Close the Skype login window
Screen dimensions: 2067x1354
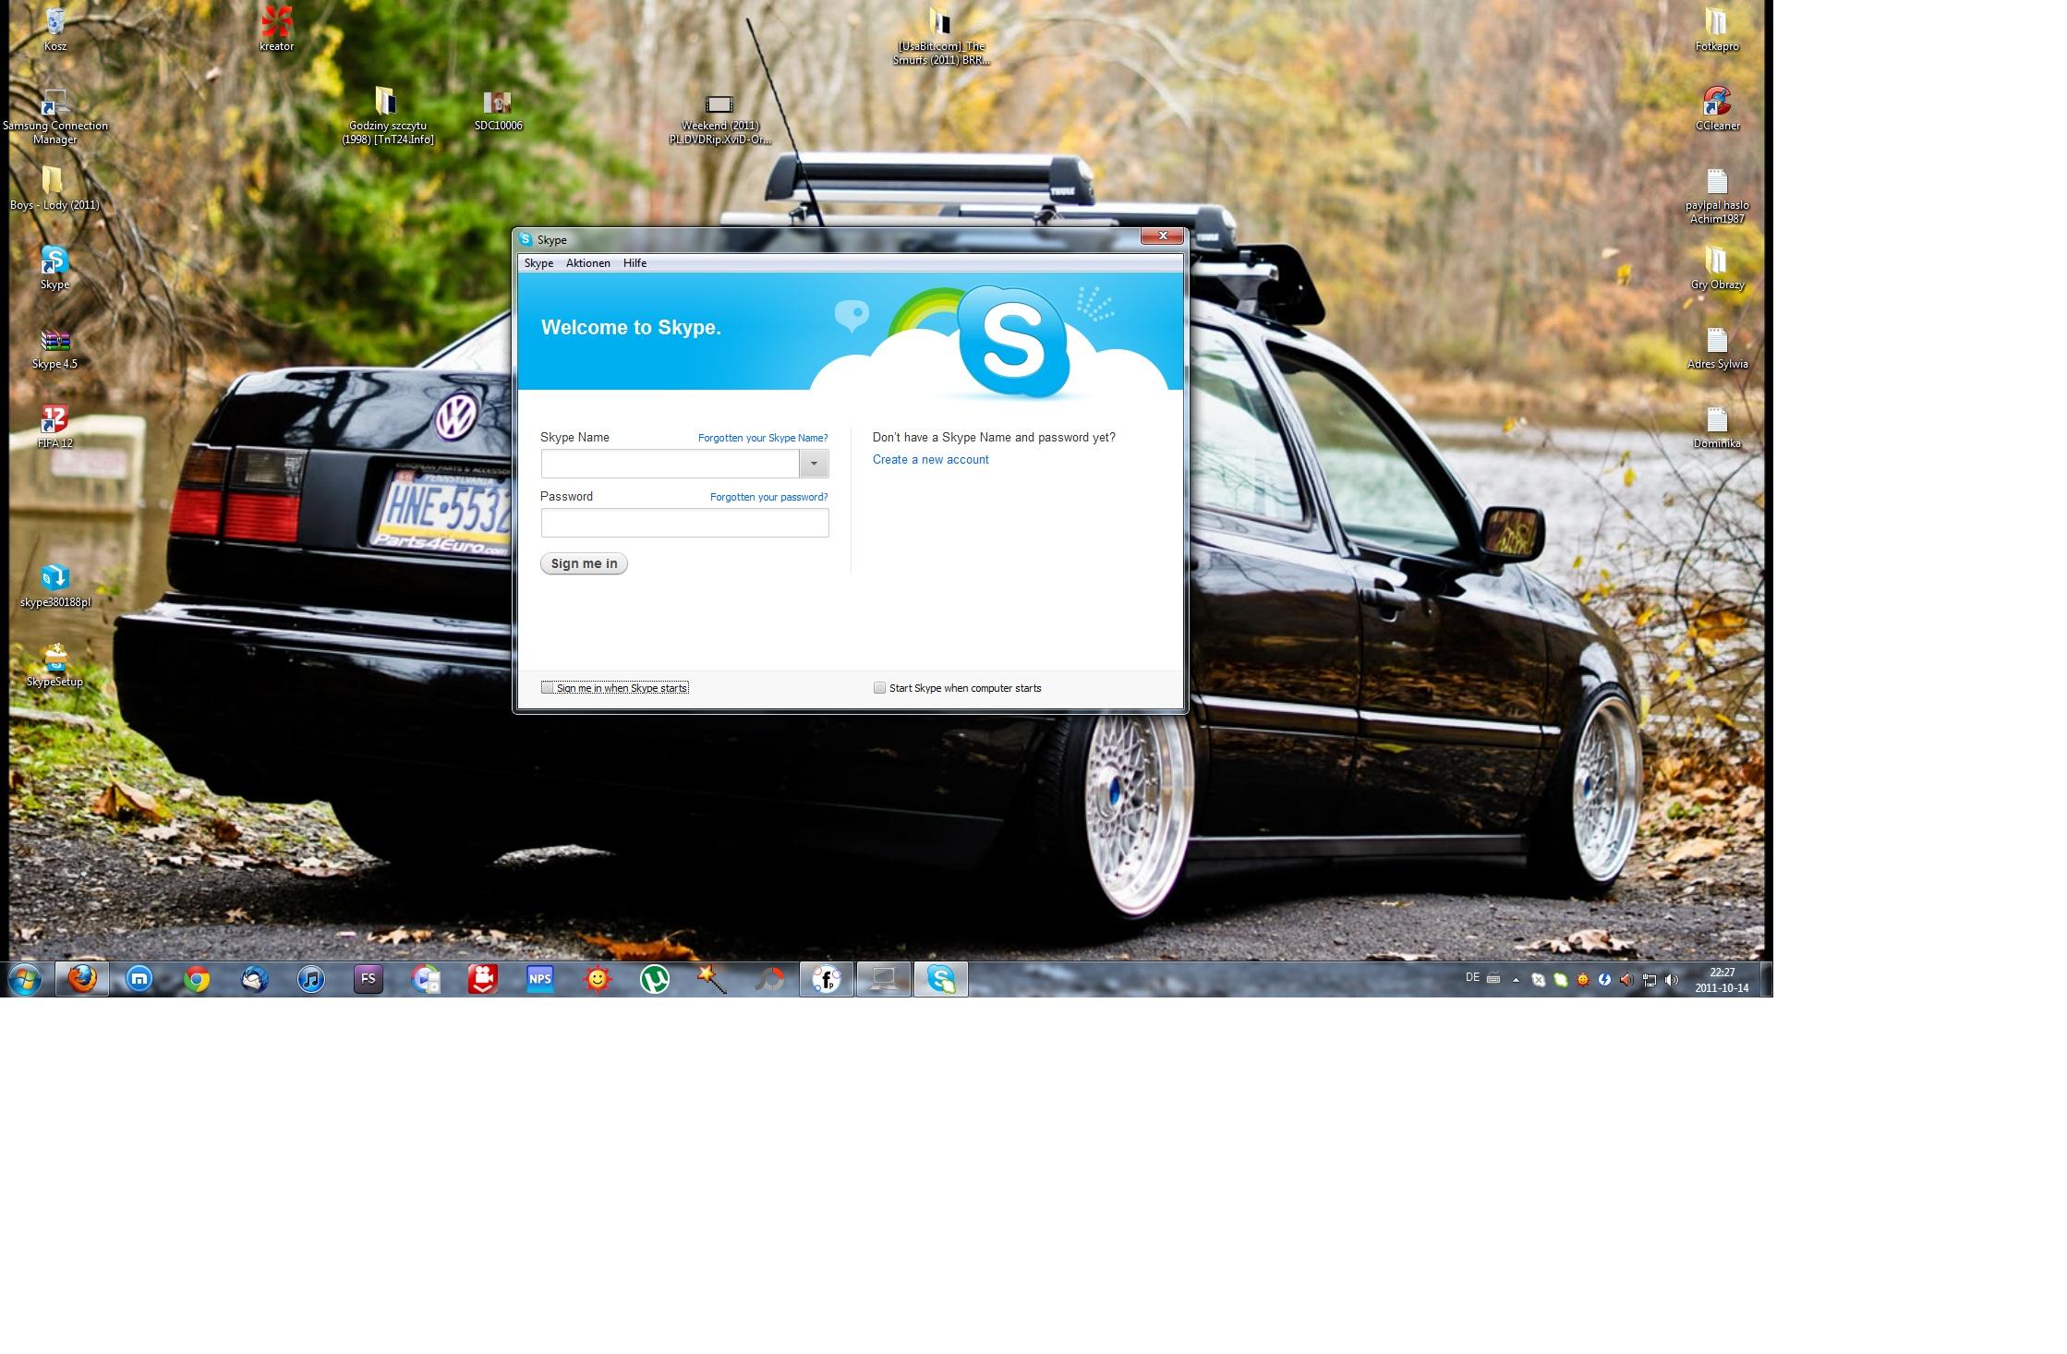(1163, 236)
